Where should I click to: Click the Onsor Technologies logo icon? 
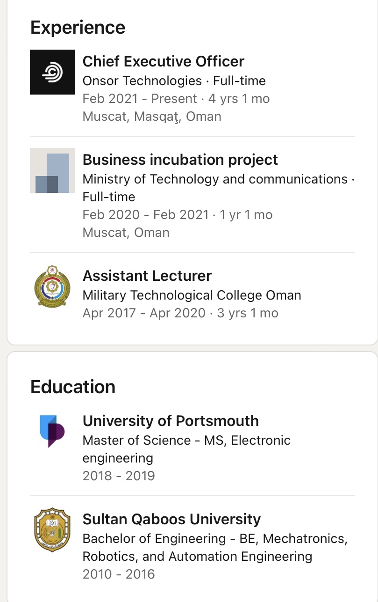52,72
